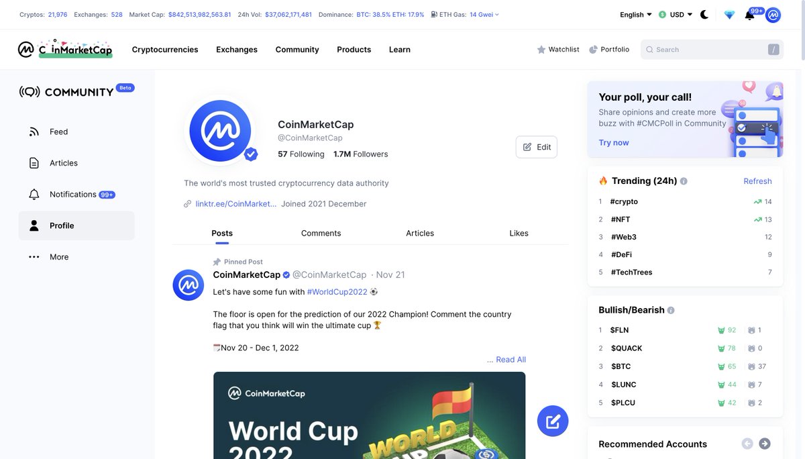Open the #DeFi trending hashtag
The height and width of the screenshot is (459, 805).
621,255
